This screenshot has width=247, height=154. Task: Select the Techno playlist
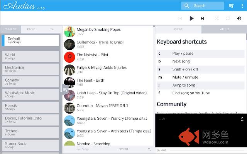[30, 132]
